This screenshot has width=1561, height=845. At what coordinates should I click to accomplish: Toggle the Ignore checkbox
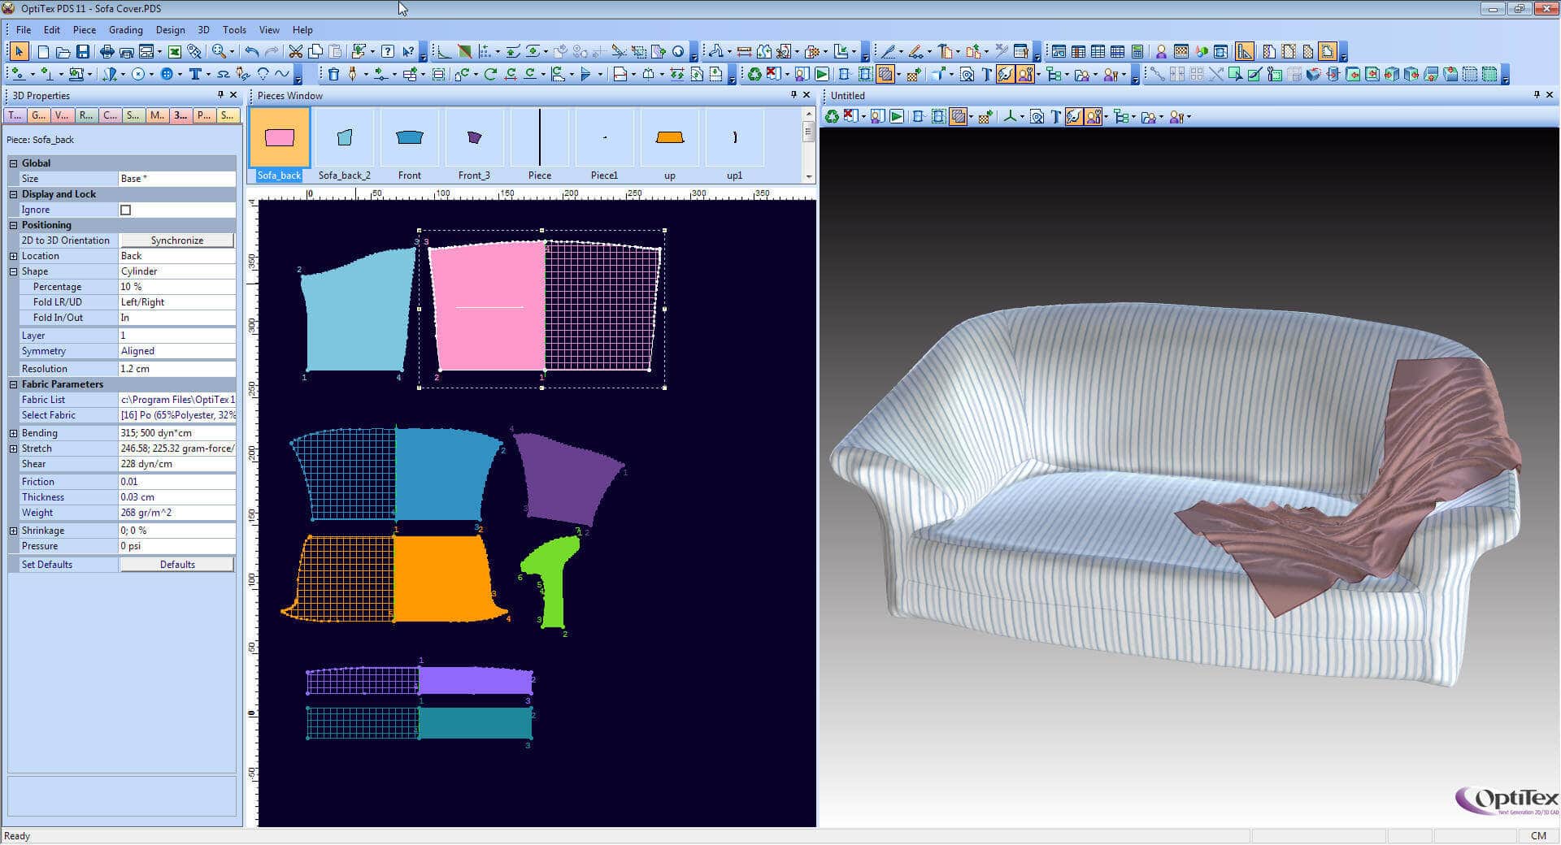(126, 209)
